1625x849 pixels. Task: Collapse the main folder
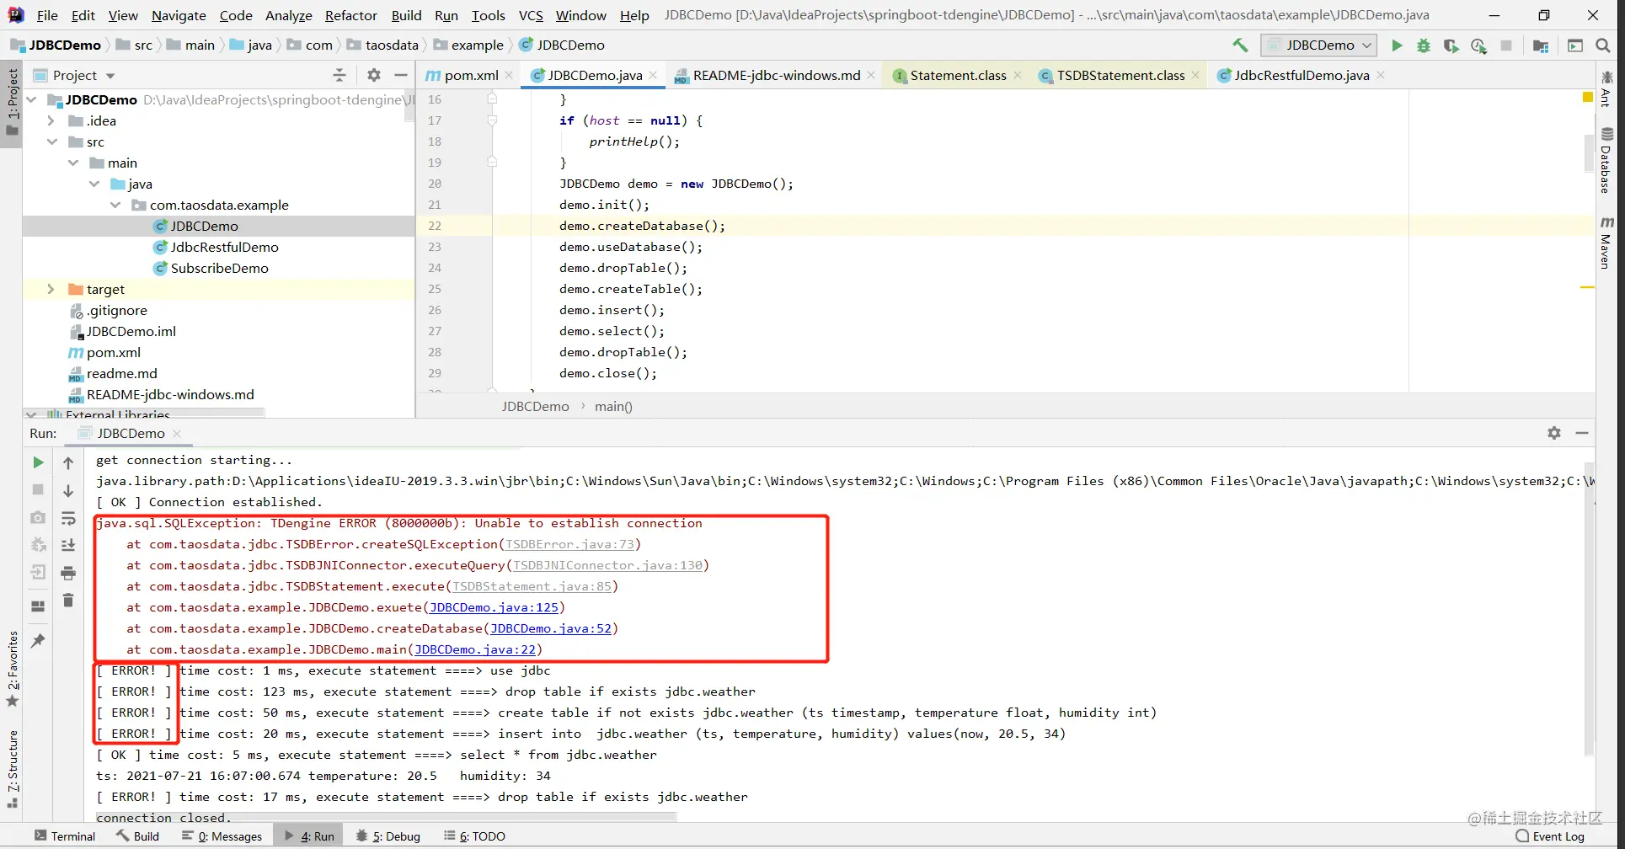coord(73,163)
